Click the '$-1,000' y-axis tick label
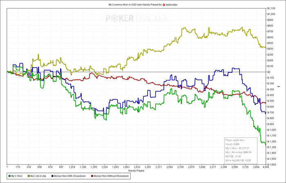 [271, 130]
